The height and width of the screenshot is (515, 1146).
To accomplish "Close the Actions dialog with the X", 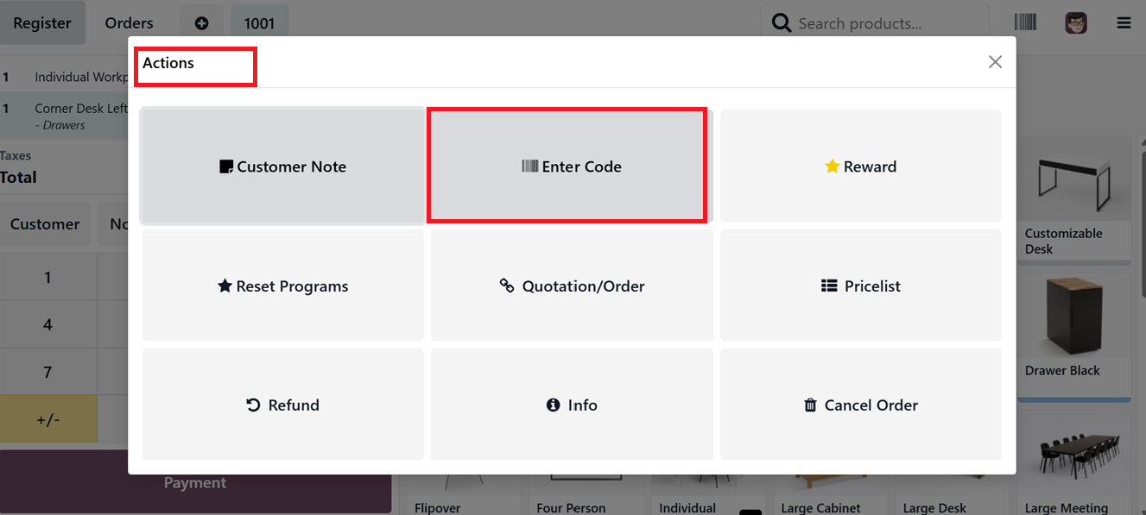I will (x=995, y=61).
